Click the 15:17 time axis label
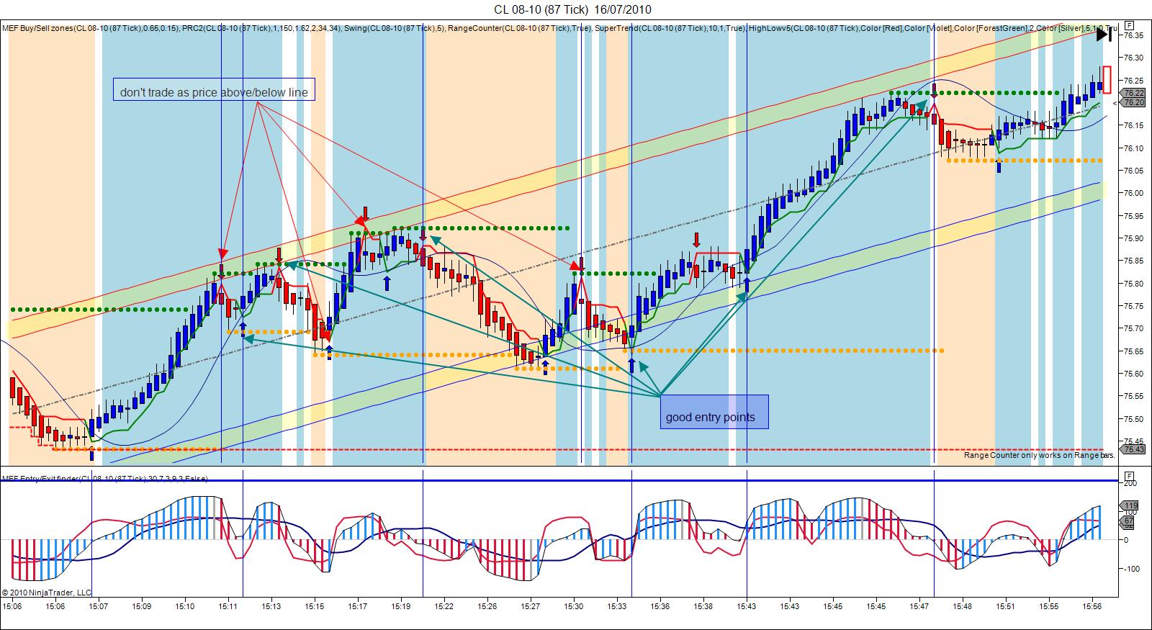The image size is (1152, 630). tap(357, 606)
